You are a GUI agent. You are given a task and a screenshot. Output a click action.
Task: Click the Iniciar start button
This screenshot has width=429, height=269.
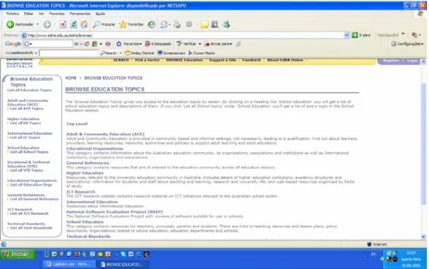tap(18, 254)
